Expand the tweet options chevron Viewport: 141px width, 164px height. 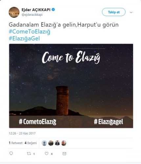point(131,12)
